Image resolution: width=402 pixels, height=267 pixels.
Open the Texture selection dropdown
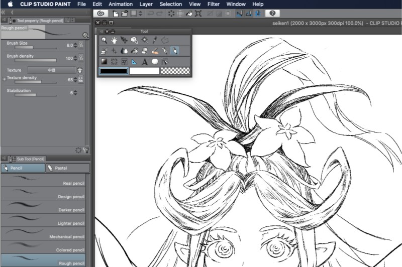(51, 70)
